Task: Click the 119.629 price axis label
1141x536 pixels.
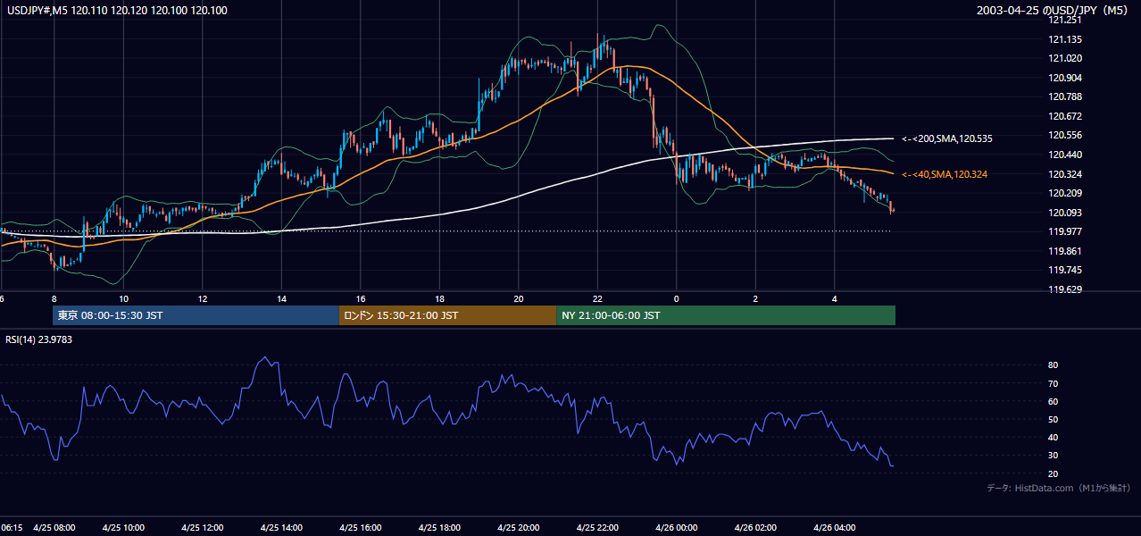Action: pos(1065,289)
